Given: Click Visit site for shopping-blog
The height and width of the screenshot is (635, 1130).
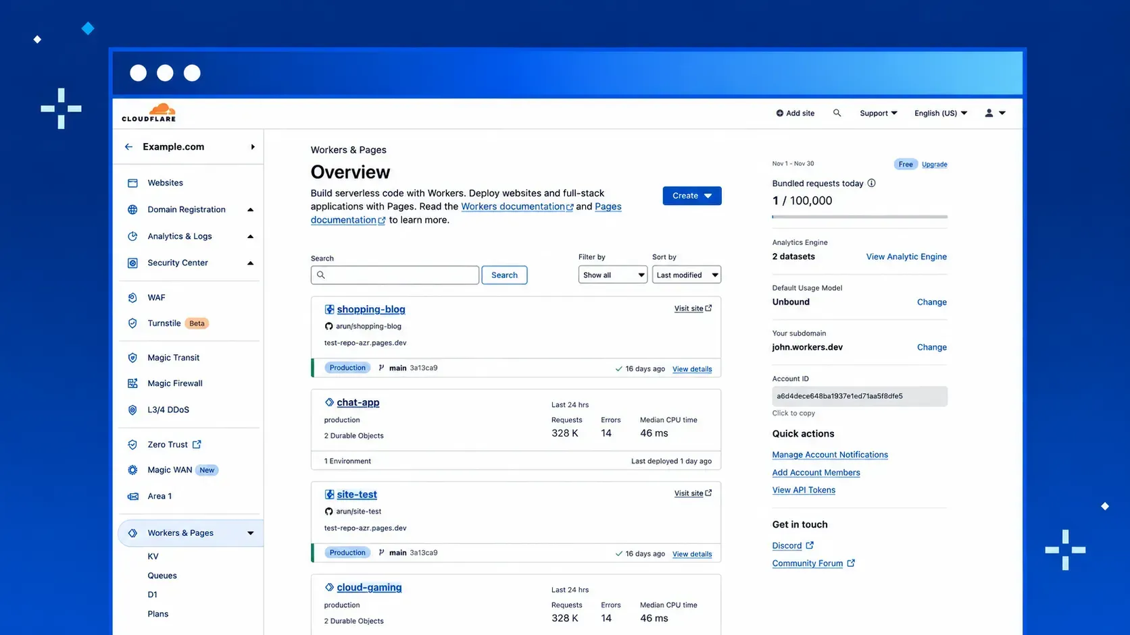Looking at the screenshot, I should [x=693, y=308].
